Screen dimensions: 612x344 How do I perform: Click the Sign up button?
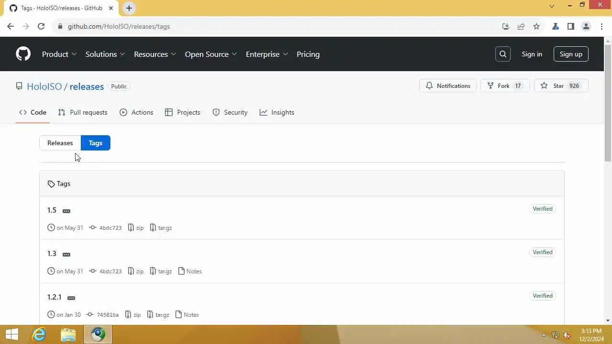[571, 54]
